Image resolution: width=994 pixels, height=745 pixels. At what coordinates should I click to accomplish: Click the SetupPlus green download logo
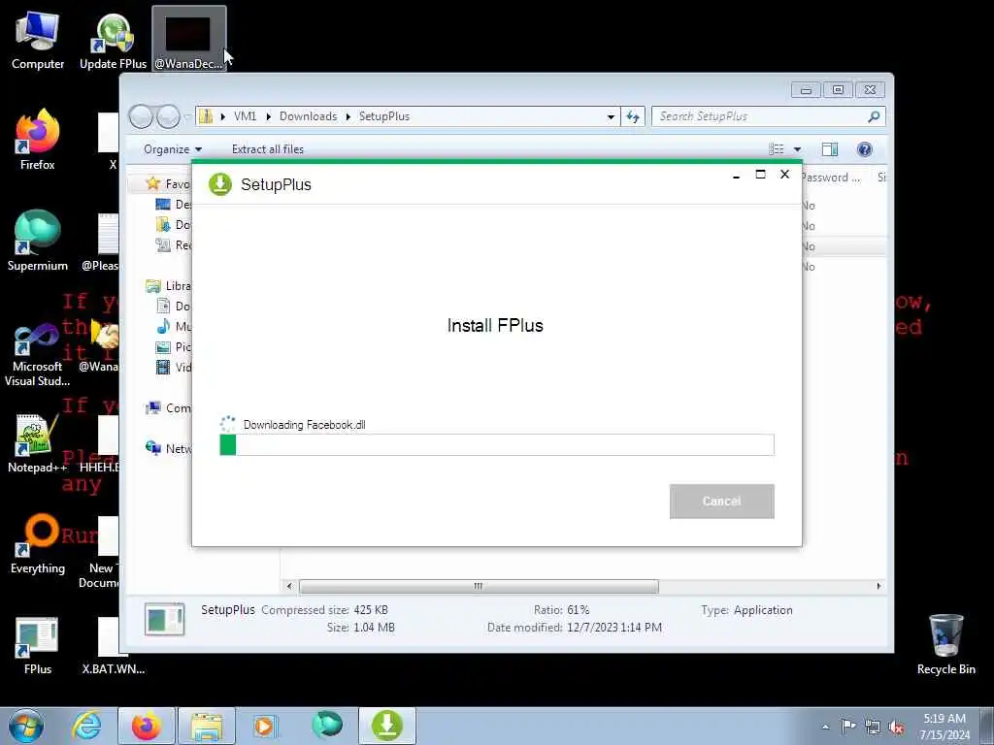point(220,184)
